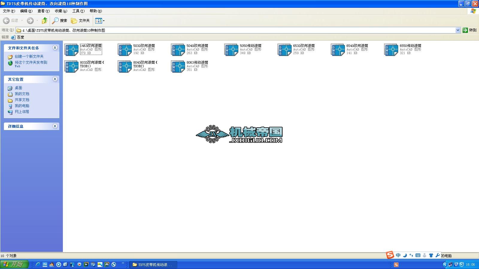Open the address bar dropdown
Screen dimensions: 479x269
click(x=458, y=30)
